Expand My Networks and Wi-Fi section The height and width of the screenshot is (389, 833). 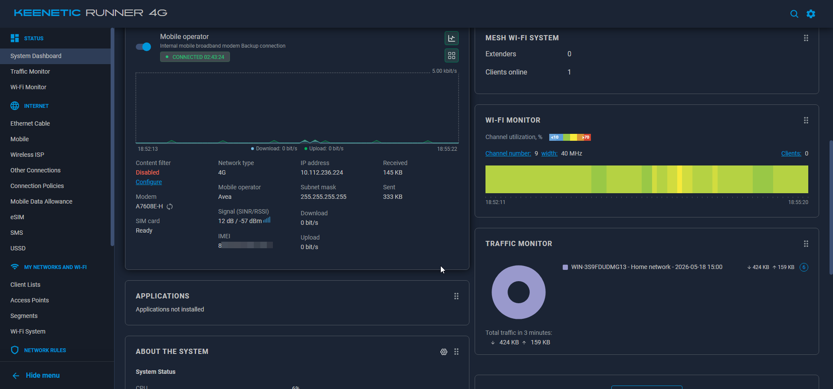coord(55,267)
